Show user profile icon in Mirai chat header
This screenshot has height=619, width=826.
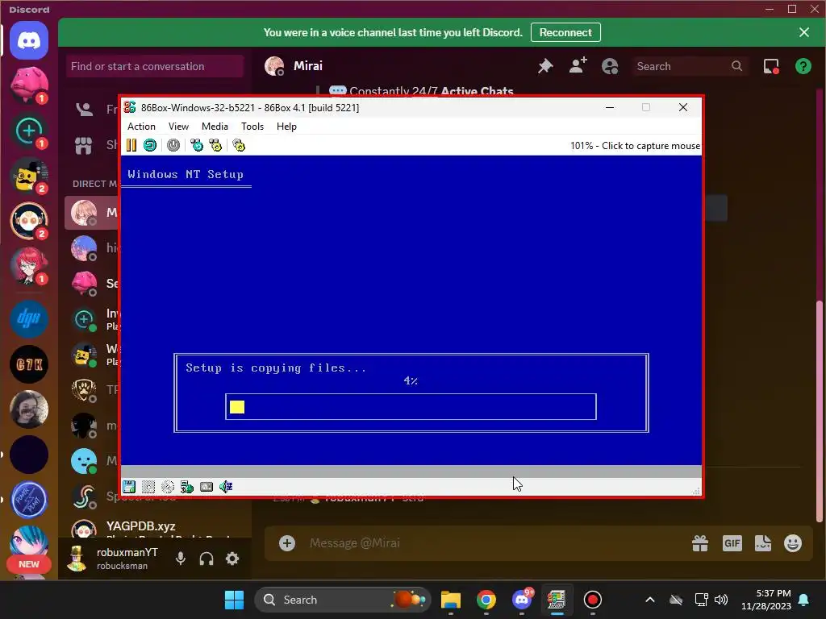[x=610, y=66]
